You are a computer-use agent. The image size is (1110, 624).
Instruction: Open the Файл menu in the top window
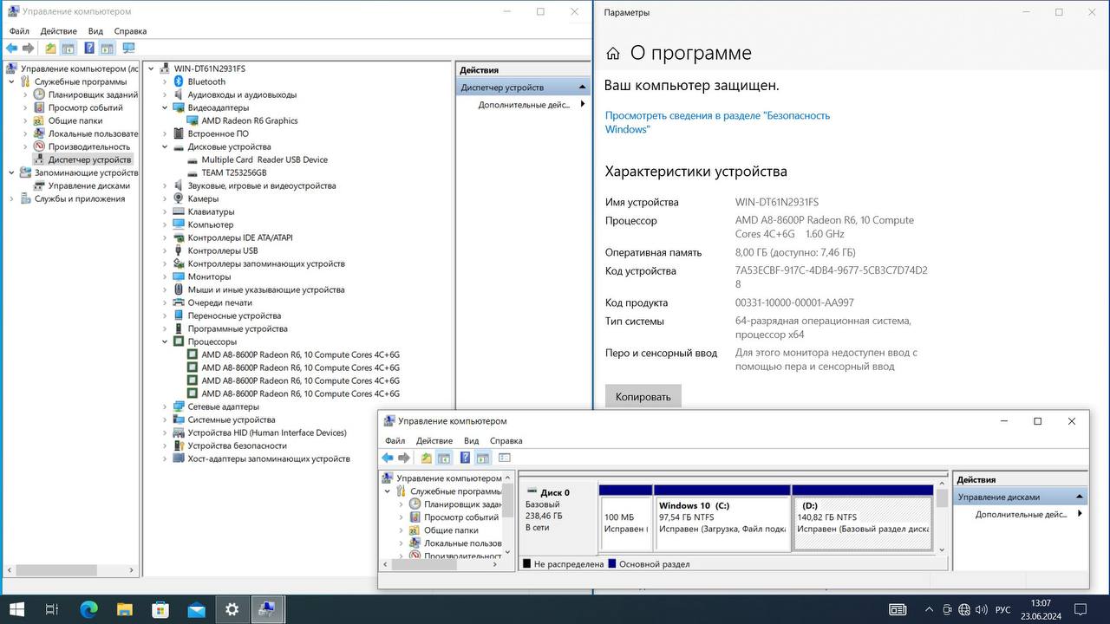pyautogui.click(x=19, y=31)
